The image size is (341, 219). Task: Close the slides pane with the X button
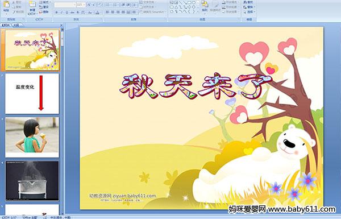pyautogui.click(x=61, y=25)
